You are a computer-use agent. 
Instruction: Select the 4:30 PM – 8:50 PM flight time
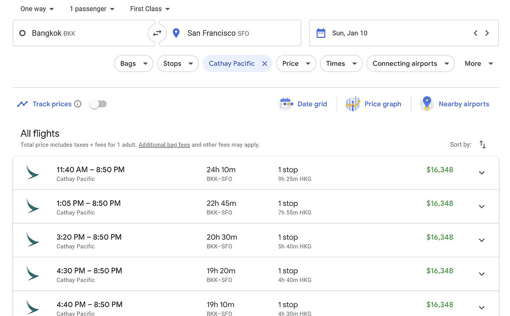tap(89, 271)
